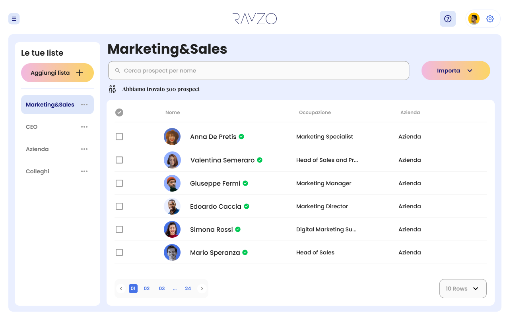Click the prospect count people icon

coord(113,89)
